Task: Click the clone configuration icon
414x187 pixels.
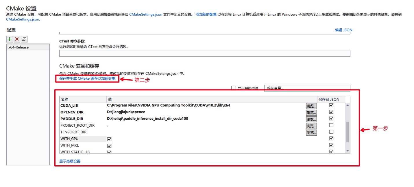Action: pyautogui.click(x=24, y=39)
